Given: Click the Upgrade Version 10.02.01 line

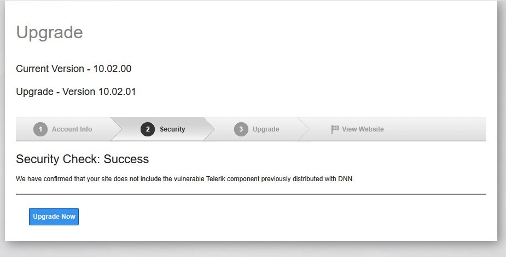Looking at the screenshot, I should click(x=75, y=92).
